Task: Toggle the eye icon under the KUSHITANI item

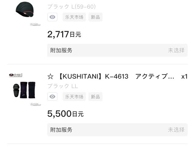Action: click(52, 97)
